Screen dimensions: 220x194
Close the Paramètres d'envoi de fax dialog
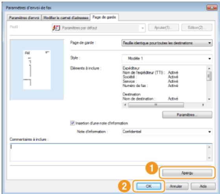tap(212, 8)
